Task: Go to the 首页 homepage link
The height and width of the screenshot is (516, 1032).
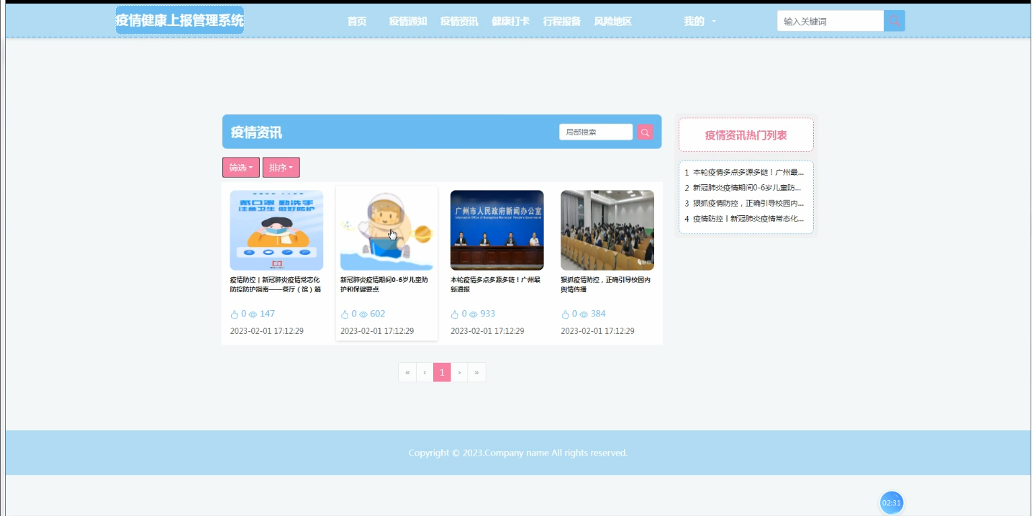Action: 356,21
